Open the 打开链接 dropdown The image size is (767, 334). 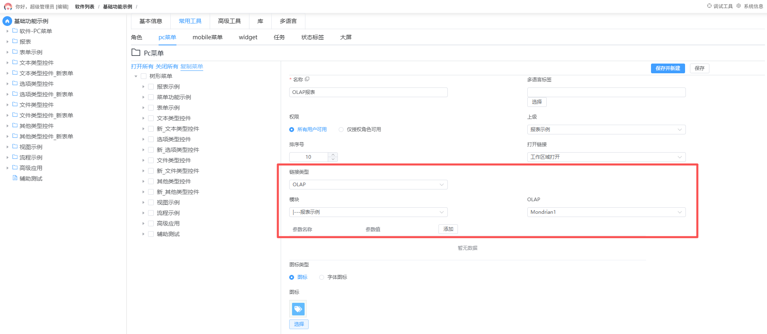tap(606, 157)
